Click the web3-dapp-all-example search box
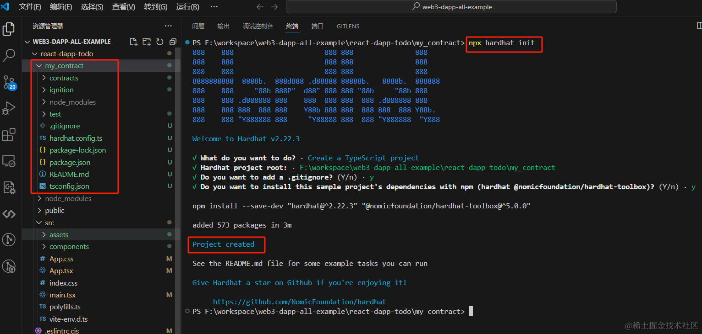 pyautogui.click(x=451, y=7)
